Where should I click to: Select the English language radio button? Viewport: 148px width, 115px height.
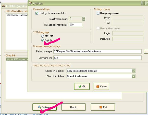(43, 40)
